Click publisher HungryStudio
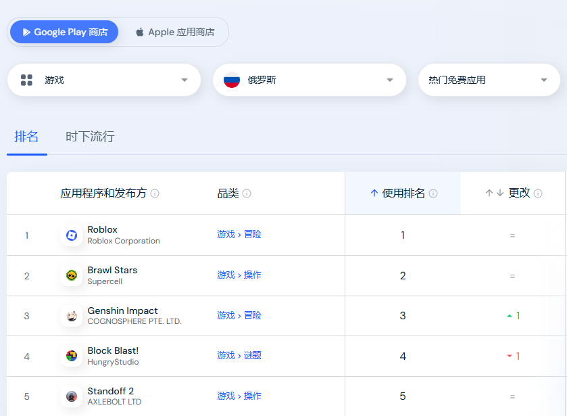 pos(113,362)
